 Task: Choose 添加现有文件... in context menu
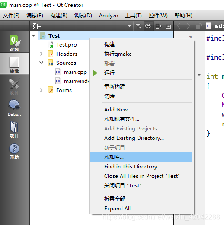(141, 119)
